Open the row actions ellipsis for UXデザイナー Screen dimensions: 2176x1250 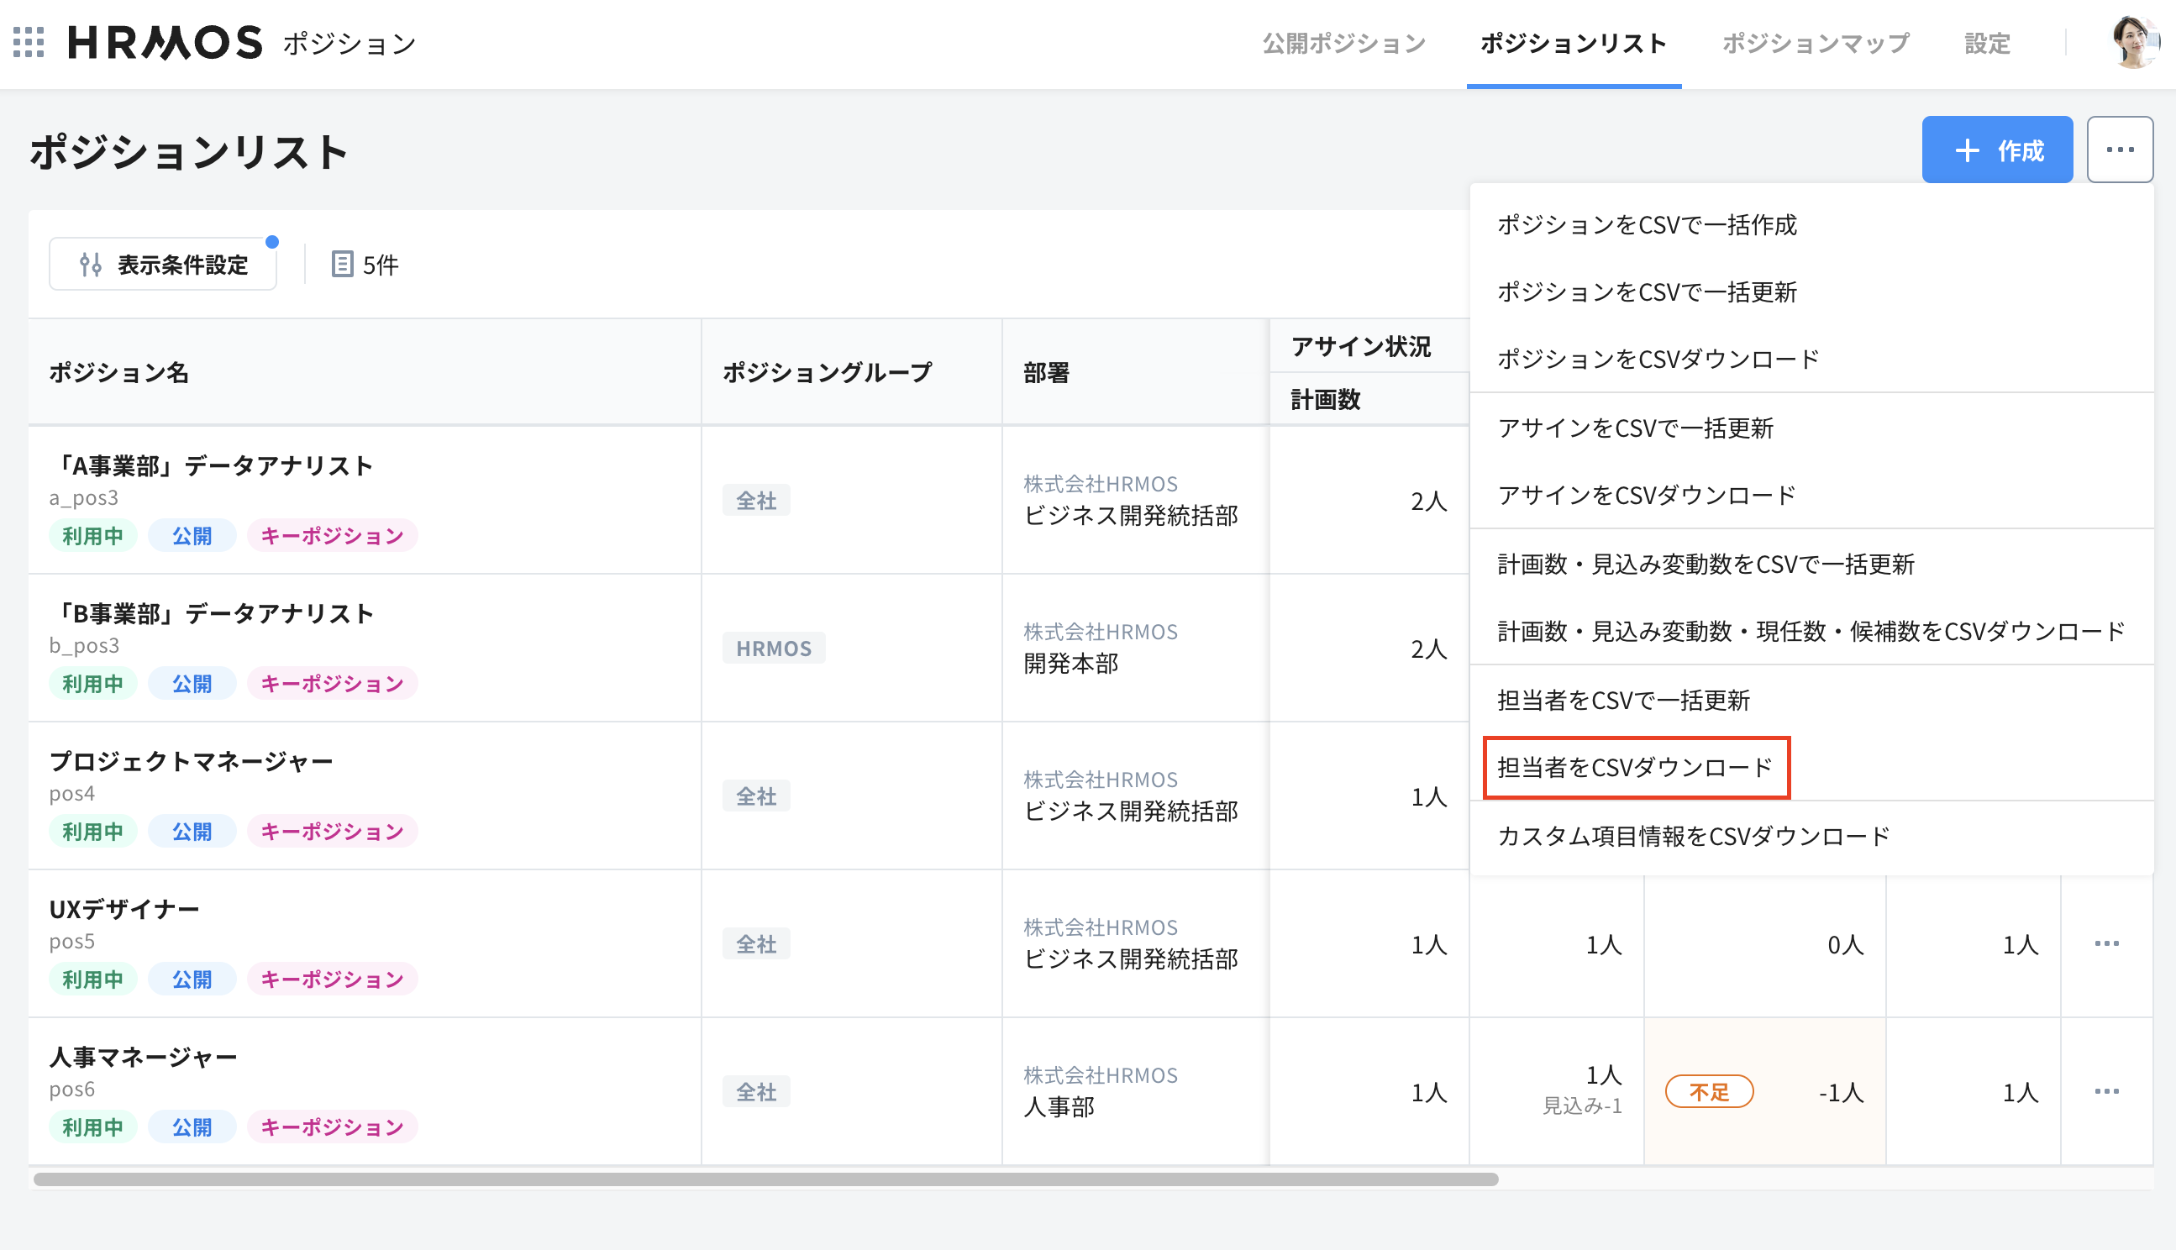(2107, 943)
